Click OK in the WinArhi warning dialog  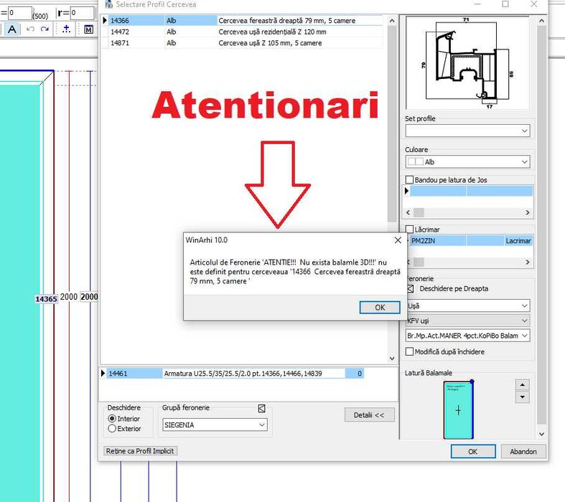coord(380,308)
